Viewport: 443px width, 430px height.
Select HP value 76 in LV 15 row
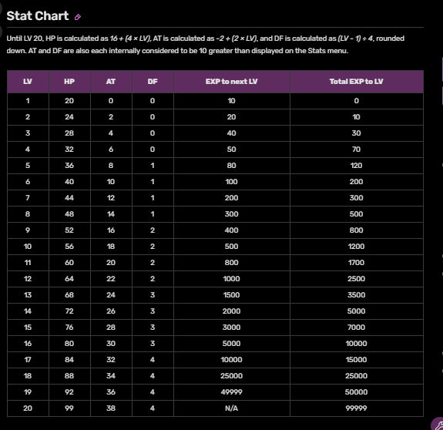point(69,328)
